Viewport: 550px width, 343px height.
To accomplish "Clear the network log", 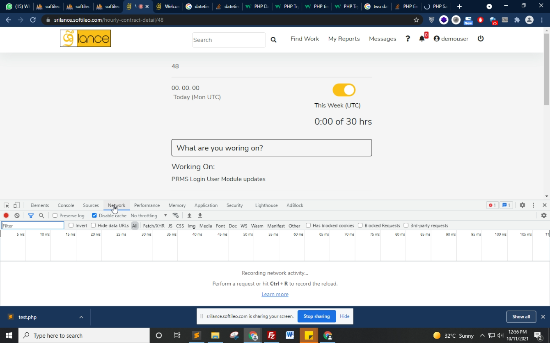I will (17, 216).
